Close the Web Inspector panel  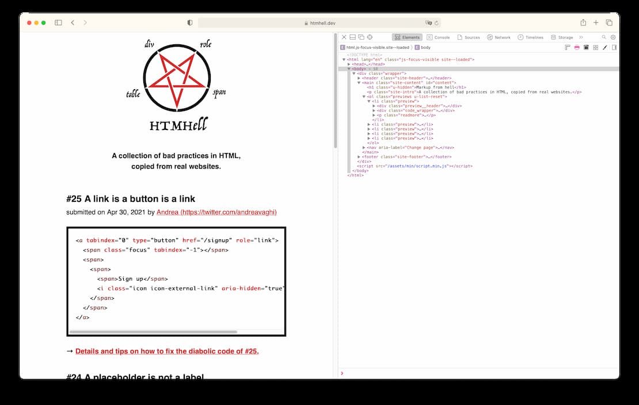coord(344,37)
